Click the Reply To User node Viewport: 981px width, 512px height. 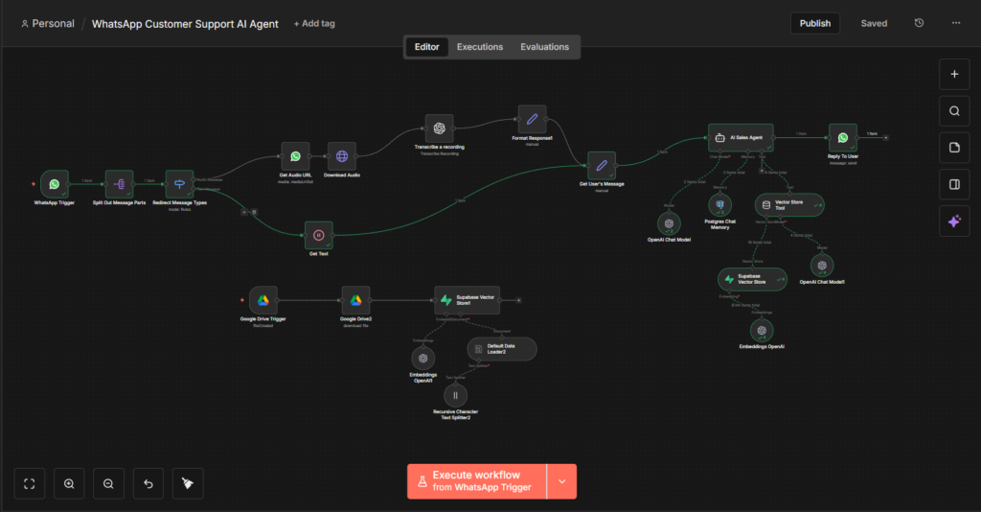tap(843, 138)
